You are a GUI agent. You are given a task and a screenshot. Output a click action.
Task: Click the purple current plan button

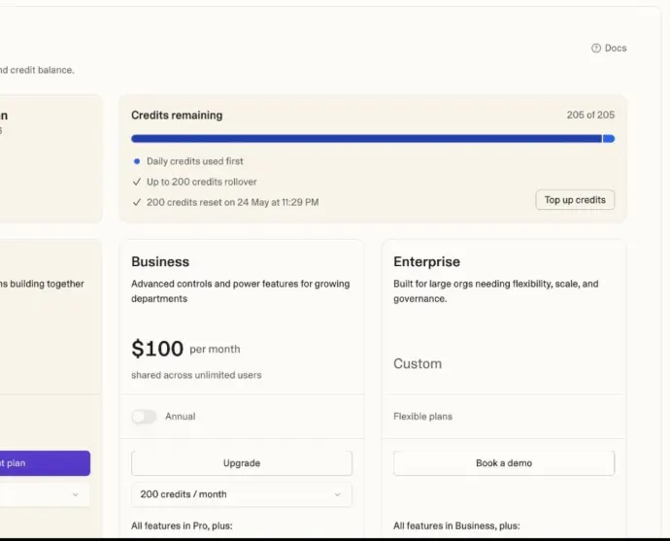44,463
